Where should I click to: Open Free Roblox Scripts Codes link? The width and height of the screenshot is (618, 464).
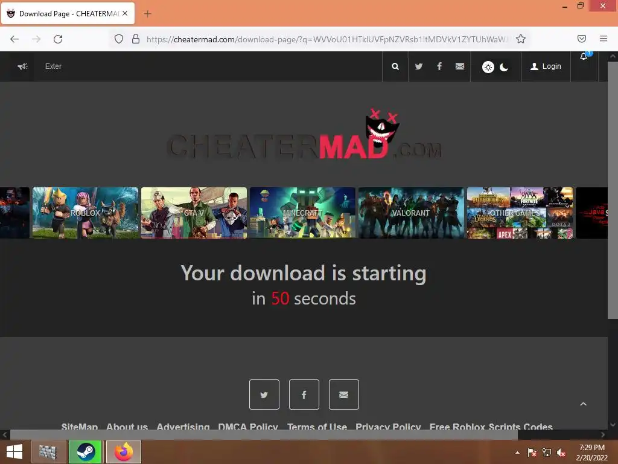pyautogui.click(x=491, y=426)
